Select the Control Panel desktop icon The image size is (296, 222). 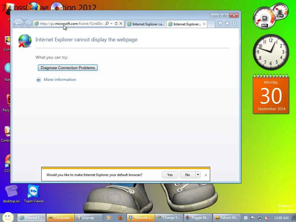[6, 133]
